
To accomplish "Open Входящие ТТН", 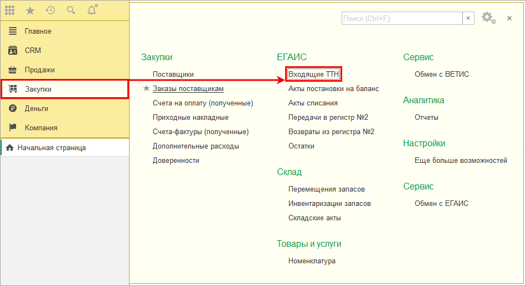I will (x=313, y=74).
